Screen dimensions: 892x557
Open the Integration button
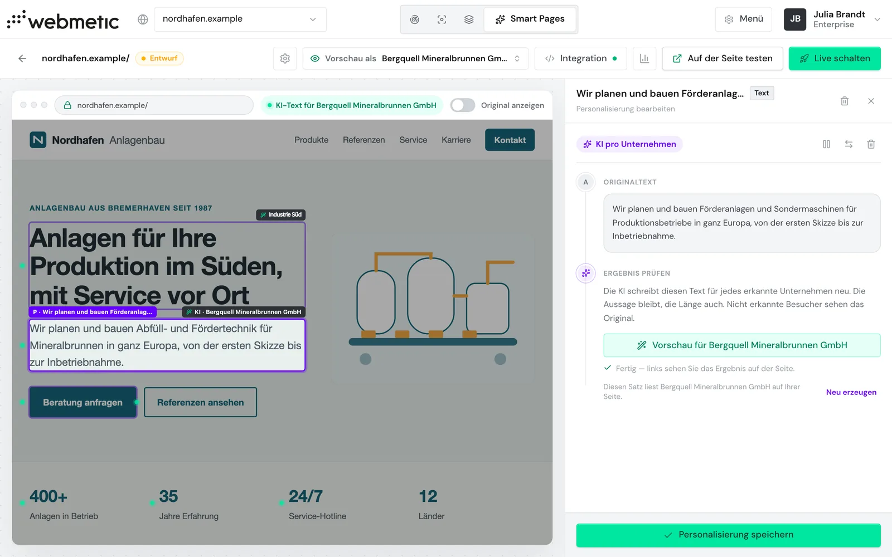tap(581, 58)
